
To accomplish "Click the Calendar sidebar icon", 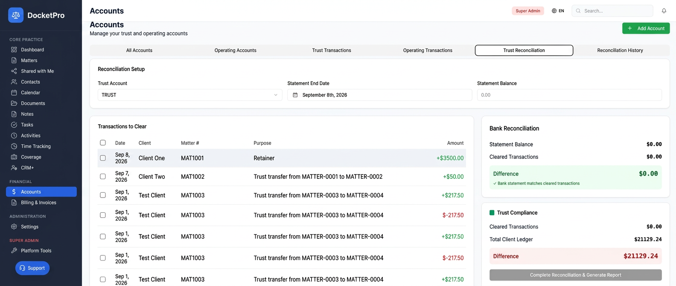I will tap(14, 92).
